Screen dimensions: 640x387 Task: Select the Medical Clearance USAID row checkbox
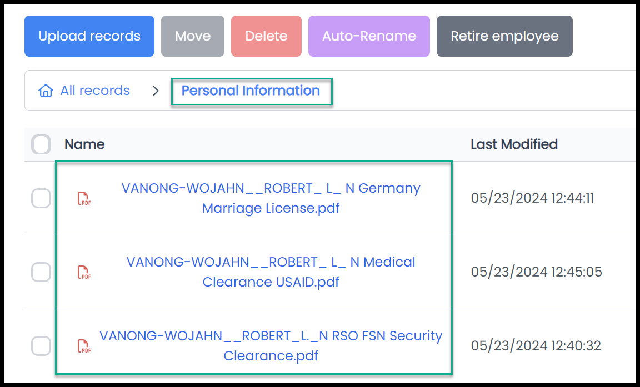point(41,272)
